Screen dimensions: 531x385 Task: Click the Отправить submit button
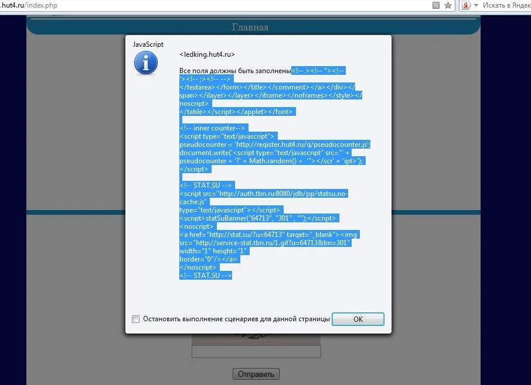pyautogui.click(x=256, y=374)
